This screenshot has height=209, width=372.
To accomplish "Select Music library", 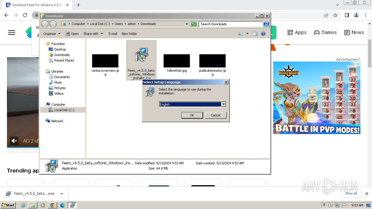I will click(x=58, y=82).
